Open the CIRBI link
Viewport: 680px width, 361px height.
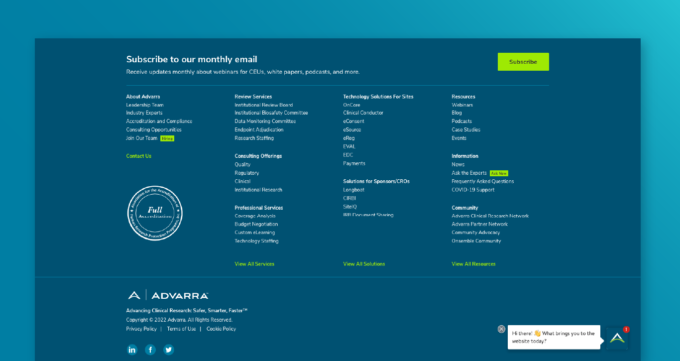(x=349, y=199)
